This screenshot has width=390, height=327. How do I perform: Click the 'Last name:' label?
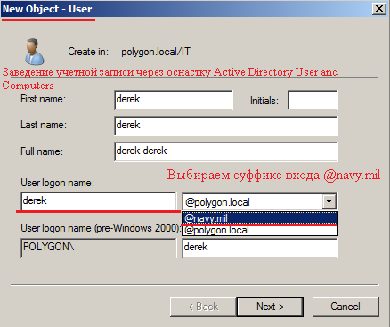click(x=44, y=125)
